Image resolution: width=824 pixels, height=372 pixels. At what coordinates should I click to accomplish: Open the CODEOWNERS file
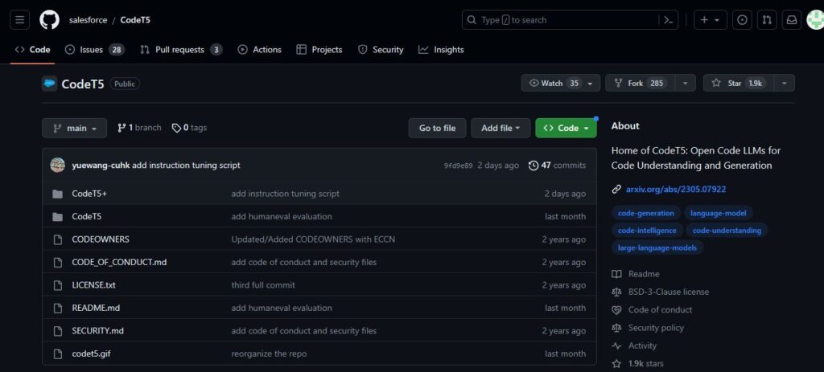(x=101, y=239)
